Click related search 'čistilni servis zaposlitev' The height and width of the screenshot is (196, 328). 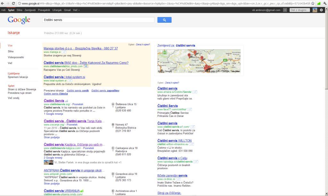[x=105, y=91]
